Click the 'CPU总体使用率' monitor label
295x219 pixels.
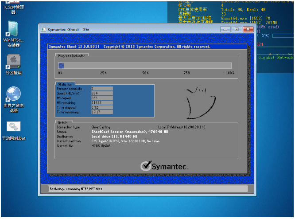[x=193, y=9]
